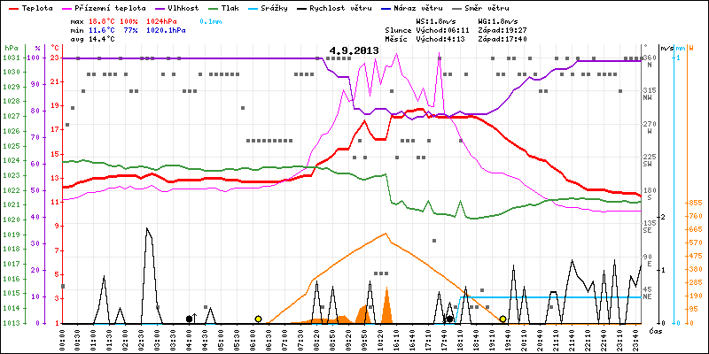The image size is (709, 354).
Task: Click the 06:00 time axis label
Action: pyautogui.click(x=254, y=339)
